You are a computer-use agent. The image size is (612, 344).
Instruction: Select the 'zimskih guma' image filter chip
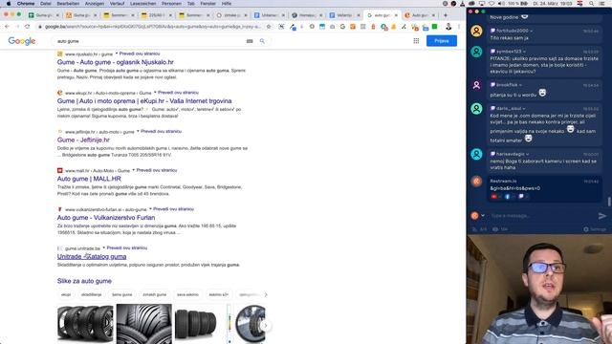155,295
